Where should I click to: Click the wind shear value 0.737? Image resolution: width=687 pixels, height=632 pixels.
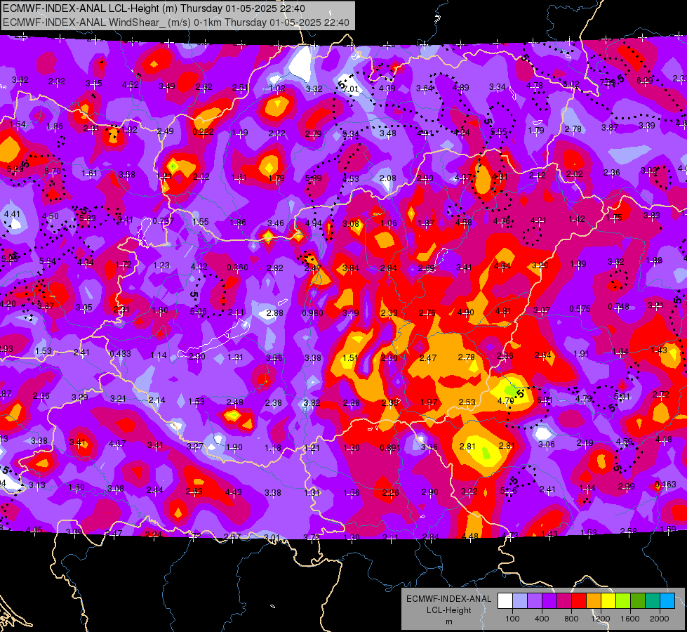[163, 221]
